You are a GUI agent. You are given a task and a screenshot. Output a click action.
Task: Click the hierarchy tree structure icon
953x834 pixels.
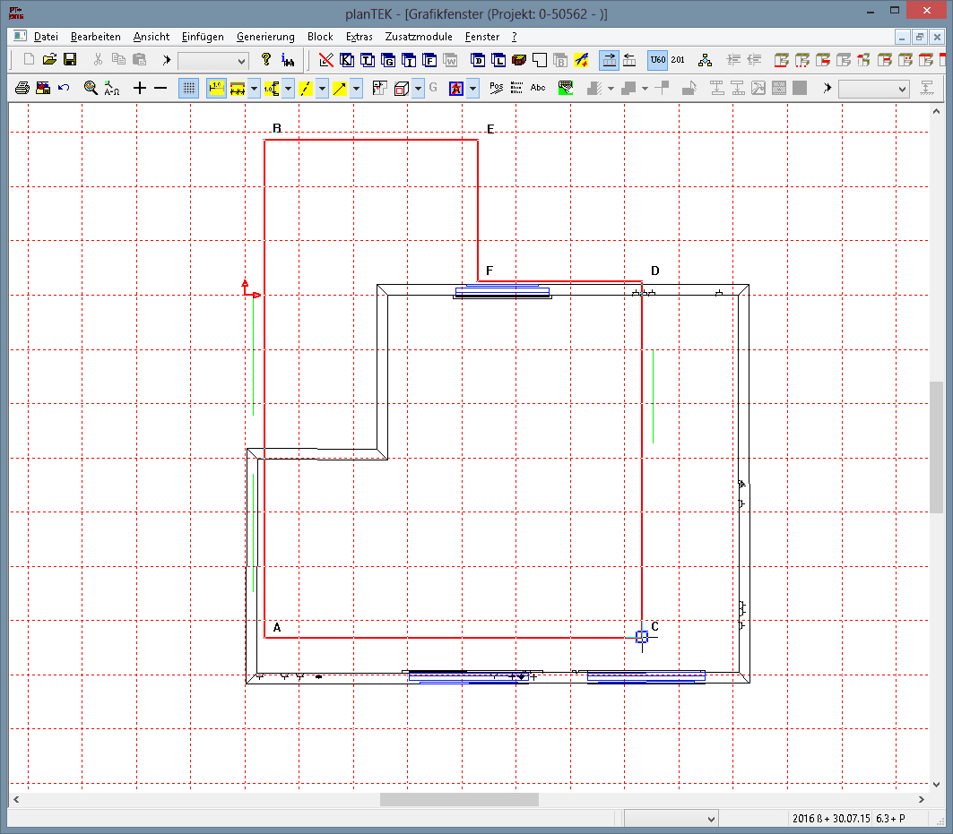(x=706, y=60)
